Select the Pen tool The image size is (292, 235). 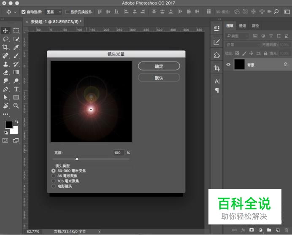[x=5, y=89]
